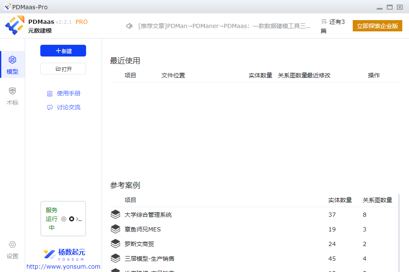
Task: Open the 大学综合管理系统 reference case
Action: pyautogui.click(x=148, y=215)
